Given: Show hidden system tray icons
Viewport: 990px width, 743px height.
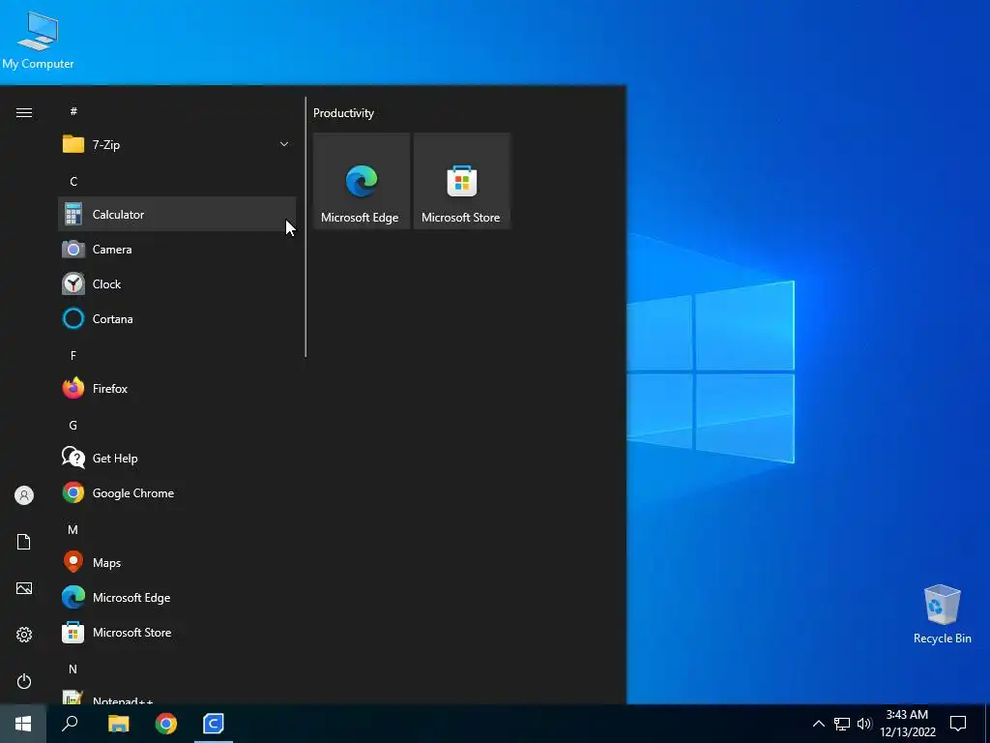Looking at the screenshot, I should point(818,724).
